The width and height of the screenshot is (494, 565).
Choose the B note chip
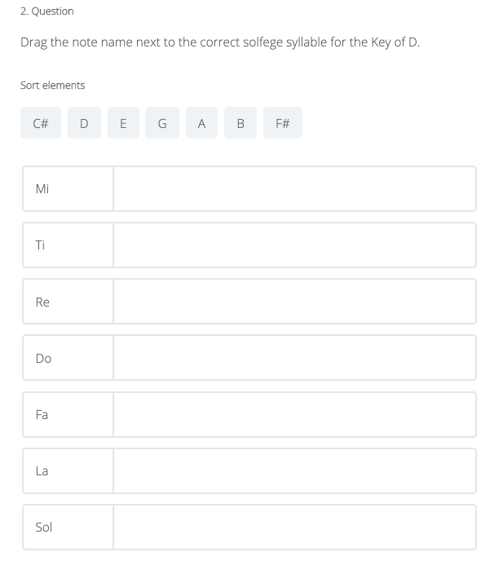tap(240, 124)
